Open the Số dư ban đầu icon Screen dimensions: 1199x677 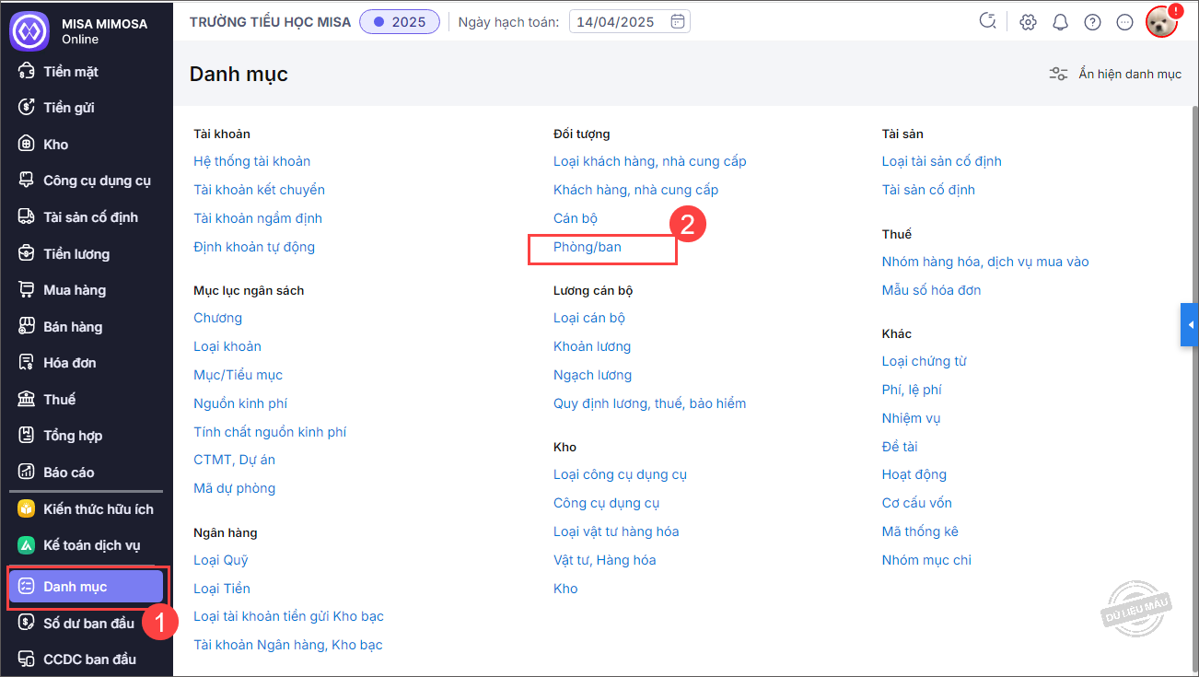click(27, 624)
